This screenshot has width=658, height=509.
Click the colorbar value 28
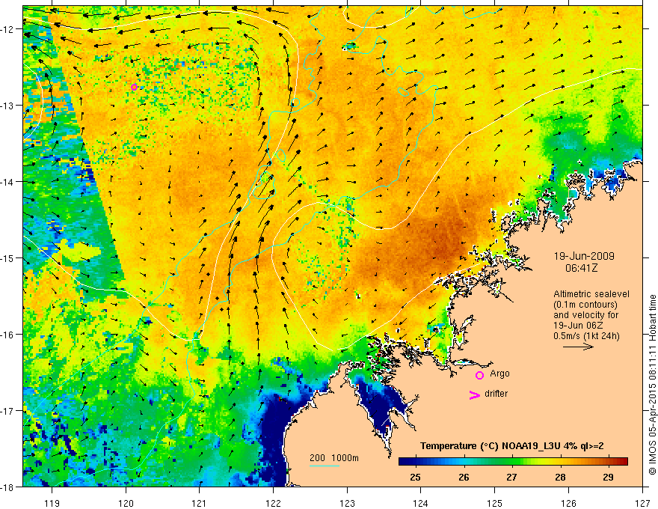click(x=560, y=477)
